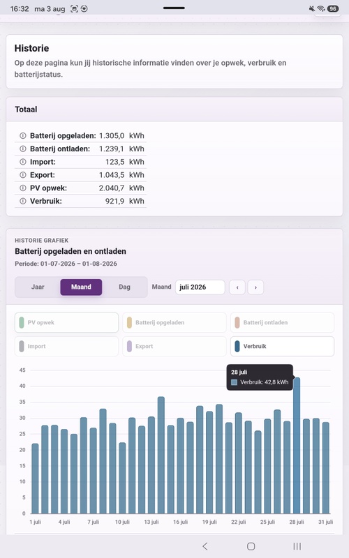Image resolution: width=349 pixels, height=558 pixels.
Task: Tap the WiFi status icon
Action: [321, 8]
